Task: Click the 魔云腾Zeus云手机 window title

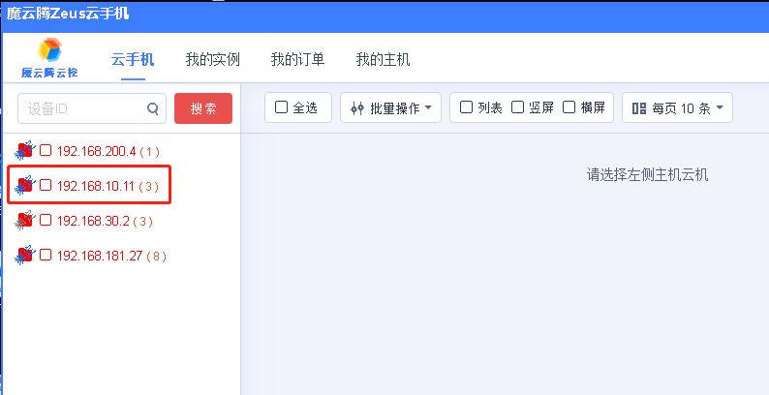Action: (x=68, y=14)
